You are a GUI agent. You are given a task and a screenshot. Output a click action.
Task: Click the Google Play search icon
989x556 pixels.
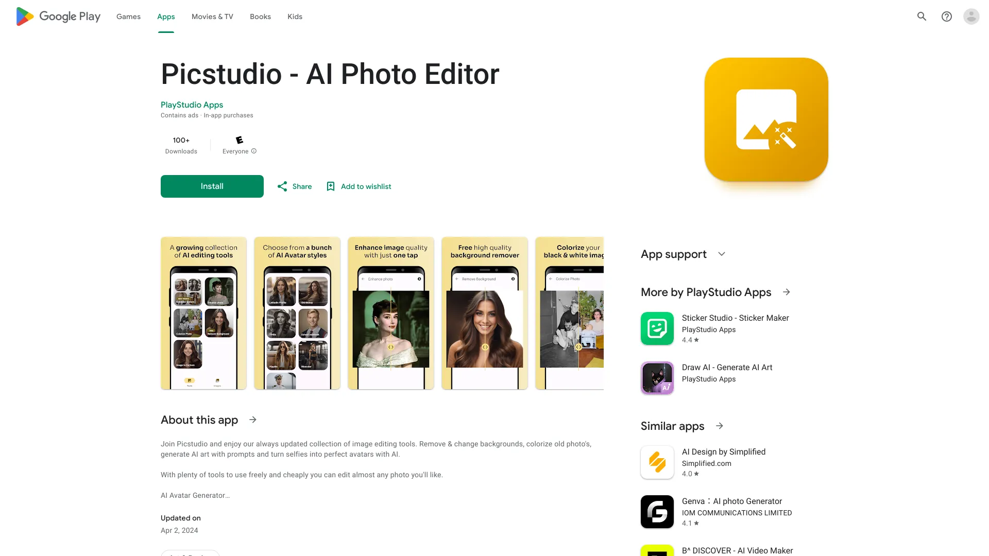click(922, 16)
